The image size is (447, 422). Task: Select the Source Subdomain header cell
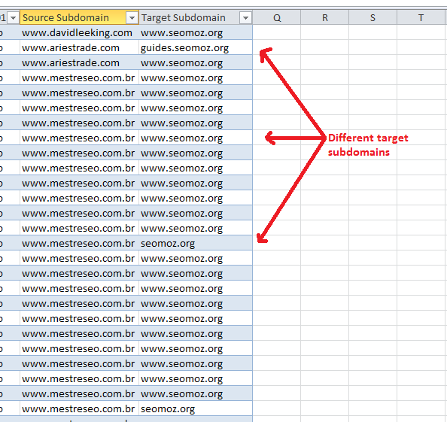[x=79, y=17]
